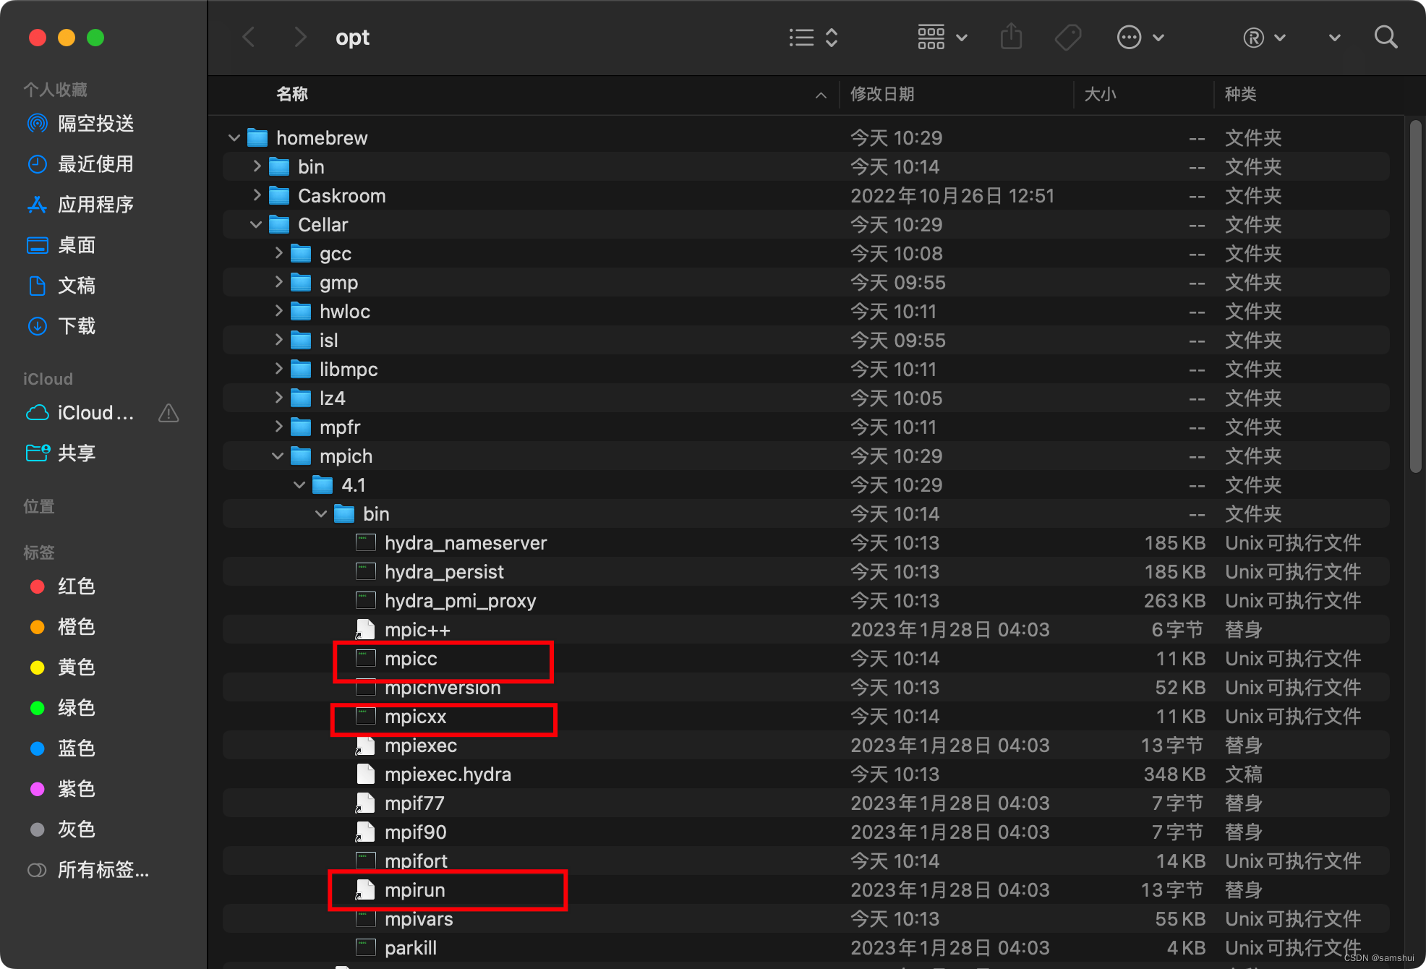Image resolution: width=1426 pixels, height=969 pixels.
Task: Open AirDrop (隔空投送) in sidebar
Action: [95, 124]
